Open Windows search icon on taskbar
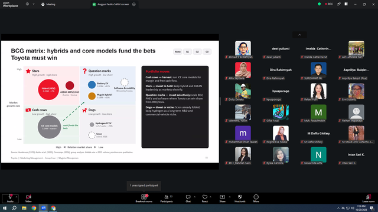Viewport: 378px width, 212px height. coord(14,208)
